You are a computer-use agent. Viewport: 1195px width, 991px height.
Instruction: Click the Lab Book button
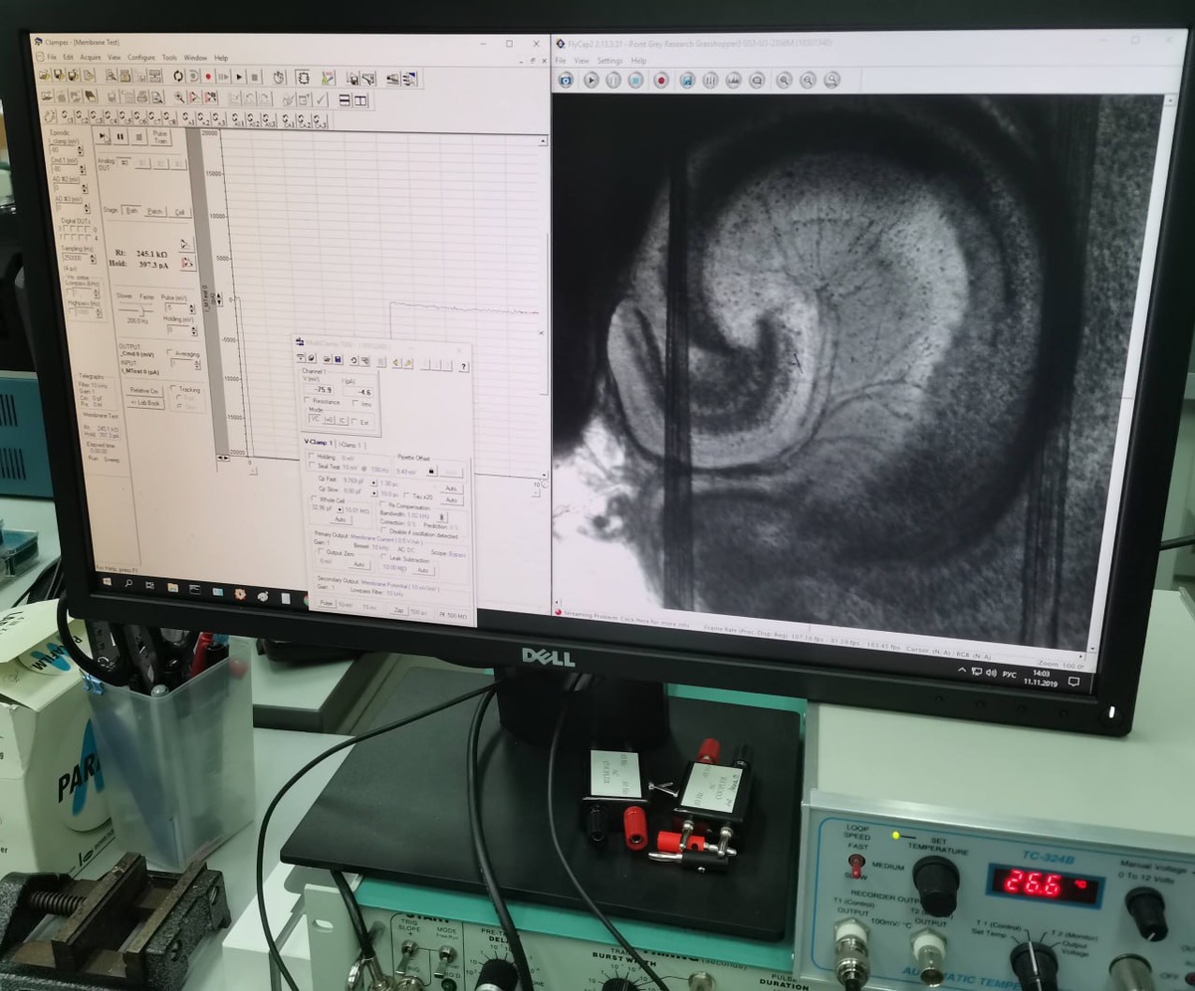(146, 402)
